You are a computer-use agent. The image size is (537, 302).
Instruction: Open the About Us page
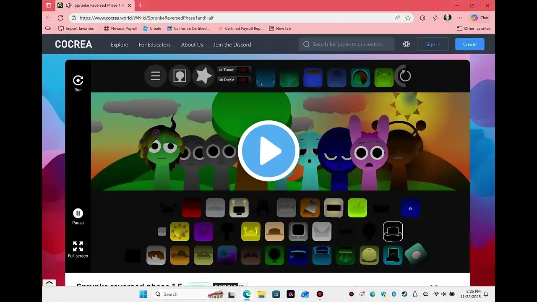click(x=192, y=44)
